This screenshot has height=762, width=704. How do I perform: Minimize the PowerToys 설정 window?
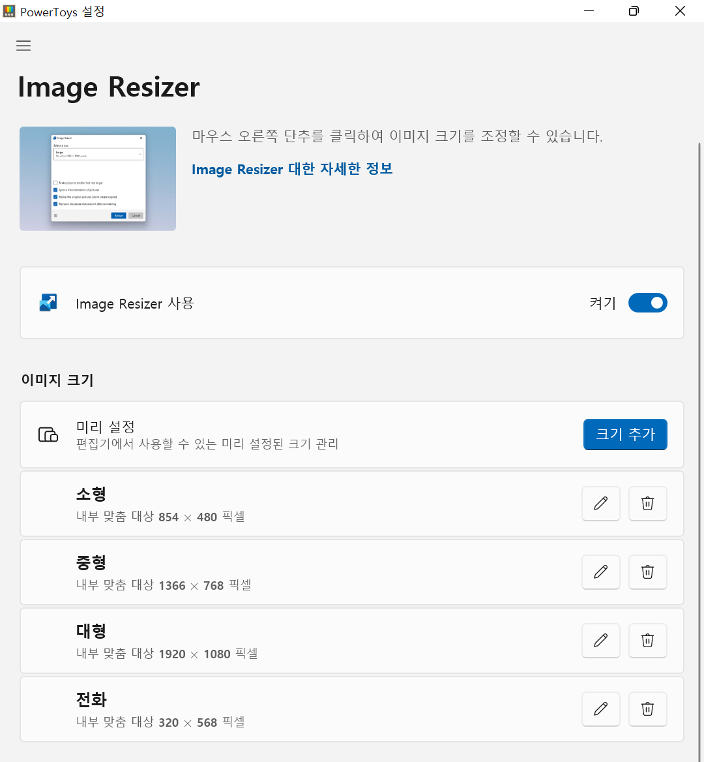[x=589, y=10]
